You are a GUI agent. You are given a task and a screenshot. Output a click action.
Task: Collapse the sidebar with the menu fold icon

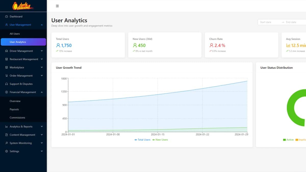coord(57,6)
